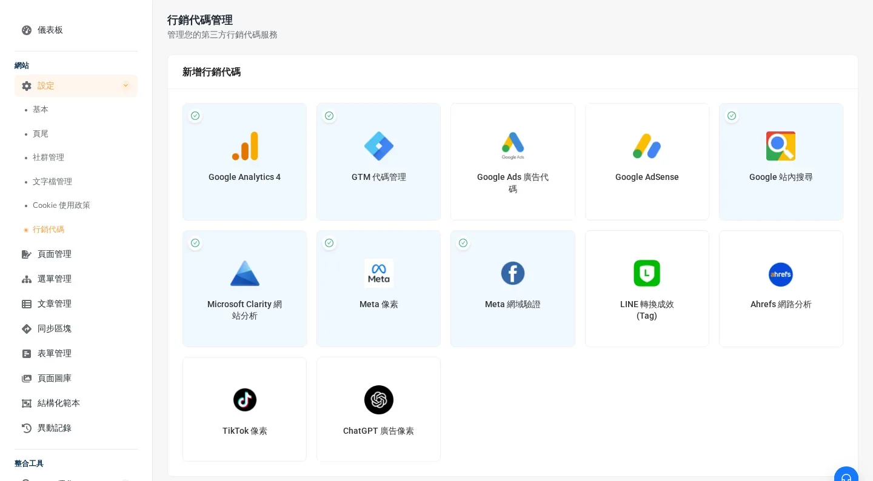Toggle the GTM 代碼管理 enabled checkmark

coord(329,116)
